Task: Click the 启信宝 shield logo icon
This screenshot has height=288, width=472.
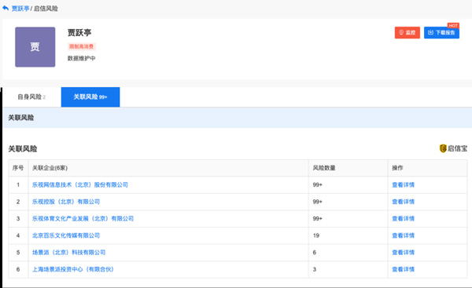Action: (443, 148)
